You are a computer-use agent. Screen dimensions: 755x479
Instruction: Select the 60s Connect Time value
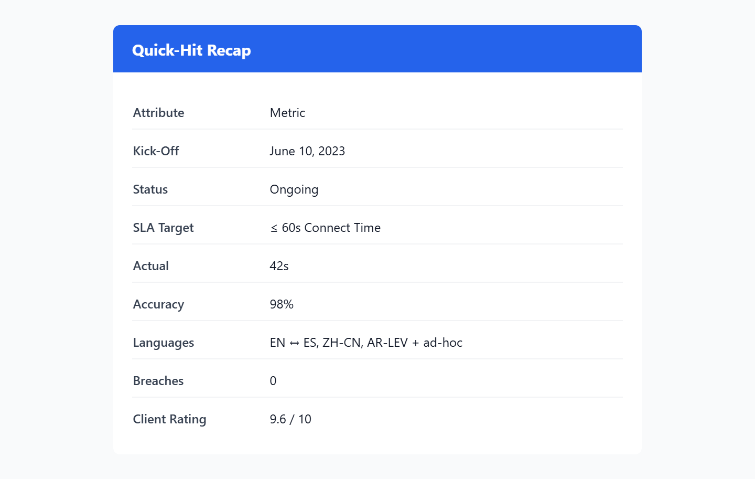[331, 228]
